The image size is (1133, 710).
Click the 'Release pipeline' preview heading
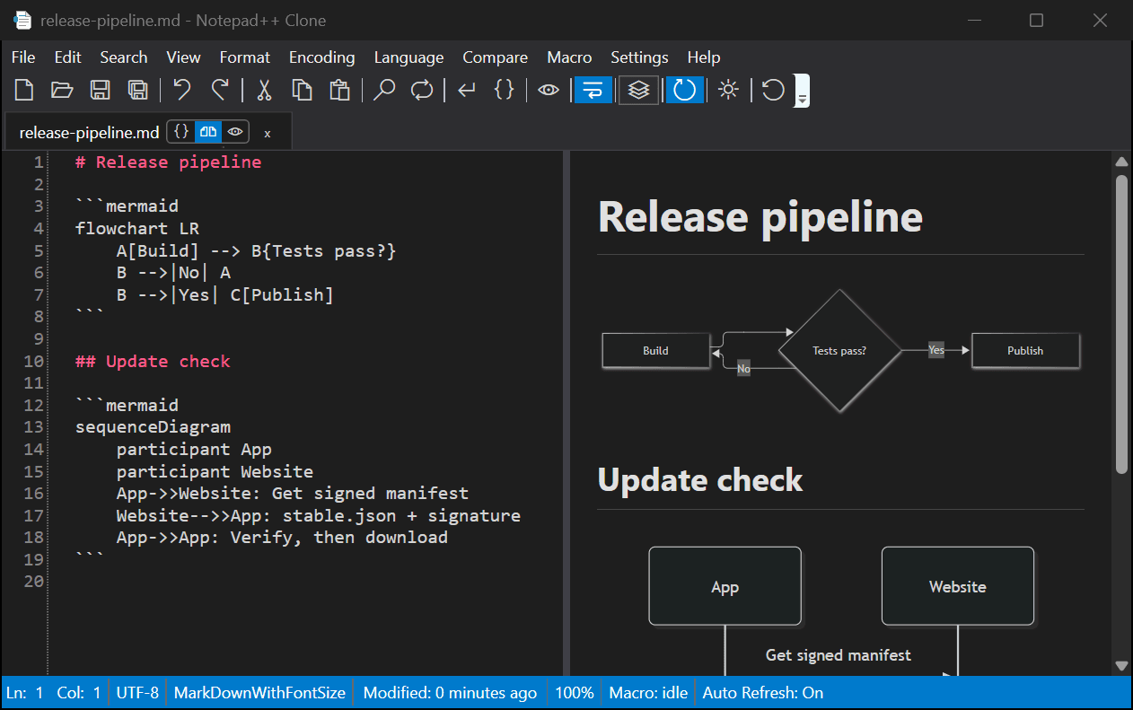click(x=760, y=216)
